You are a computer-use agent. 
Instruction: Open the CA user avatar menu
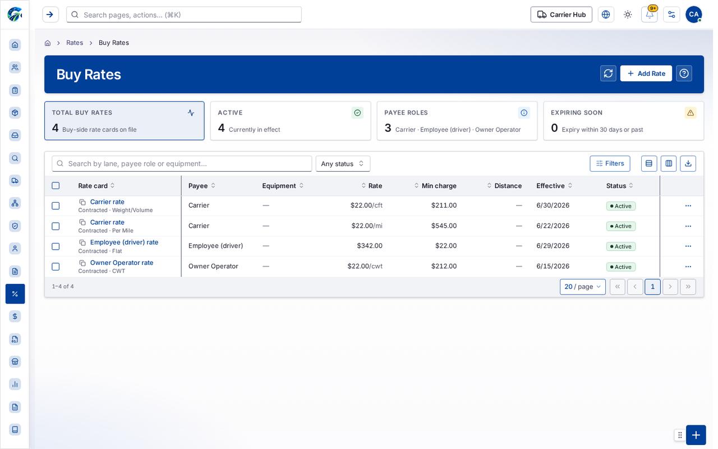(694, 15)
